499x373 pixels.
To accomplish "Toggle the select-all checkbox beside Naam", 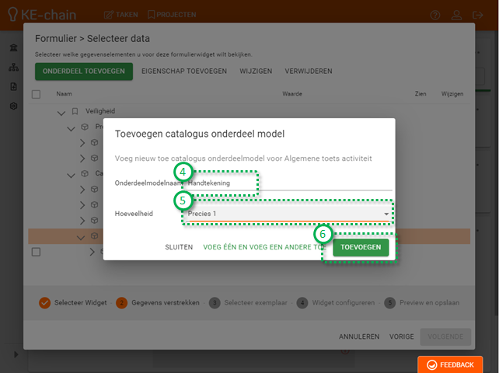I will tap(36, 94).
